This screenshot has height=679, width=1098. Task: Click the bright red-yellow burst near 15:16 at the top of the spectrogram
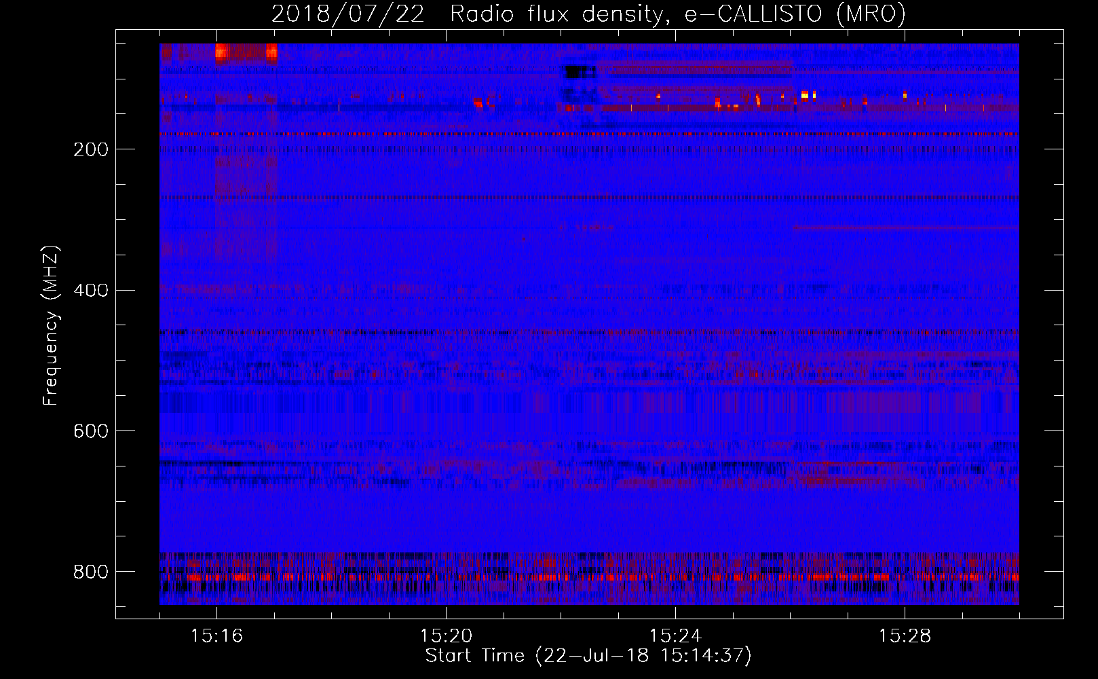click(x=221, y=53)
